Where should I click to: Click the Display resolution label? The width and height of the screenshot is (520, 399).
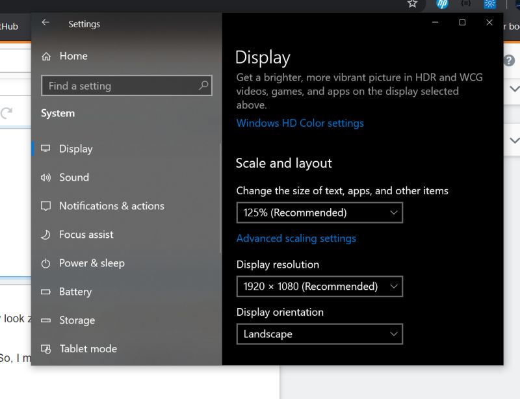[x=278, y=264]
